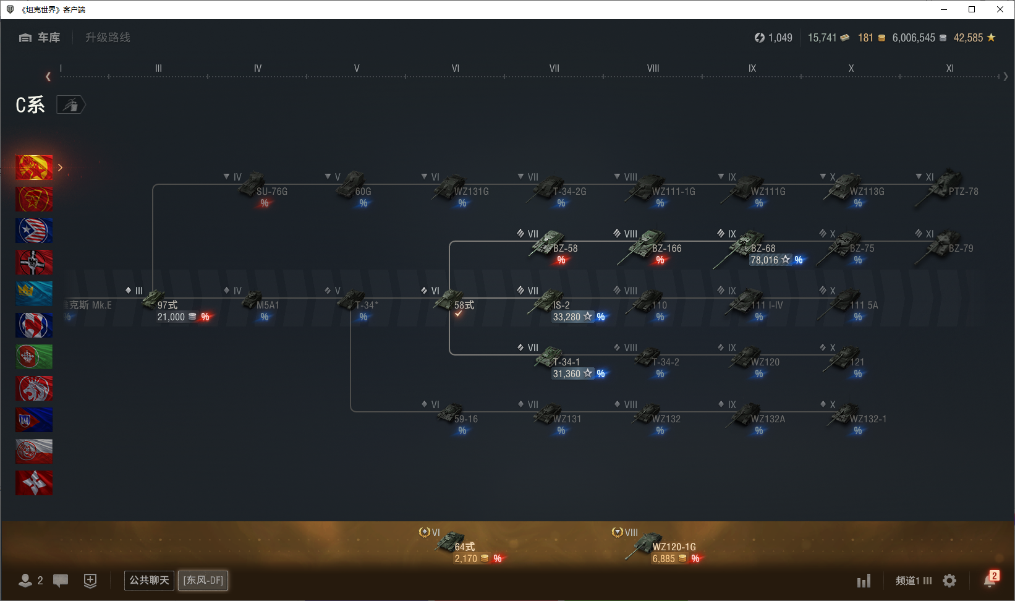The height and width of the screenshot is (601, 1015).
Task: Click the WZ132A tank node
Action: coord(755,417)
